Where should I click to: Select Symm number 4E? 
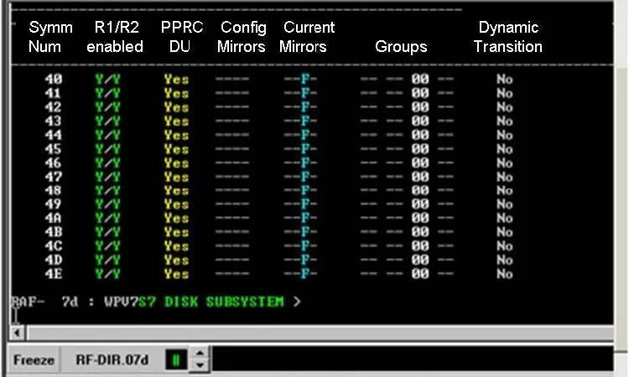[x=54, y=274]
